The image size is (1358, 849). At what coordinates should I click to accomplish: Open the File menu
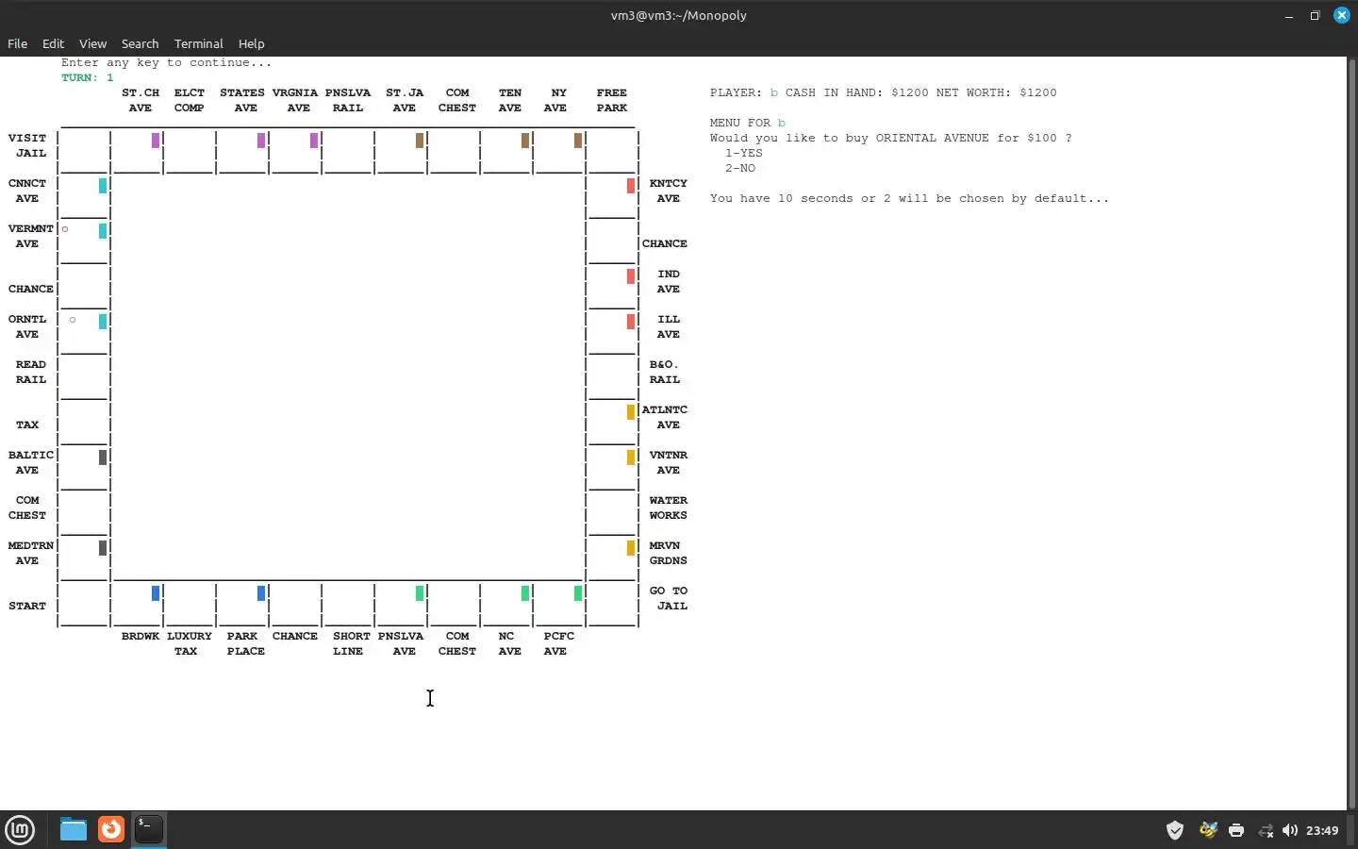tap(17, 43)
